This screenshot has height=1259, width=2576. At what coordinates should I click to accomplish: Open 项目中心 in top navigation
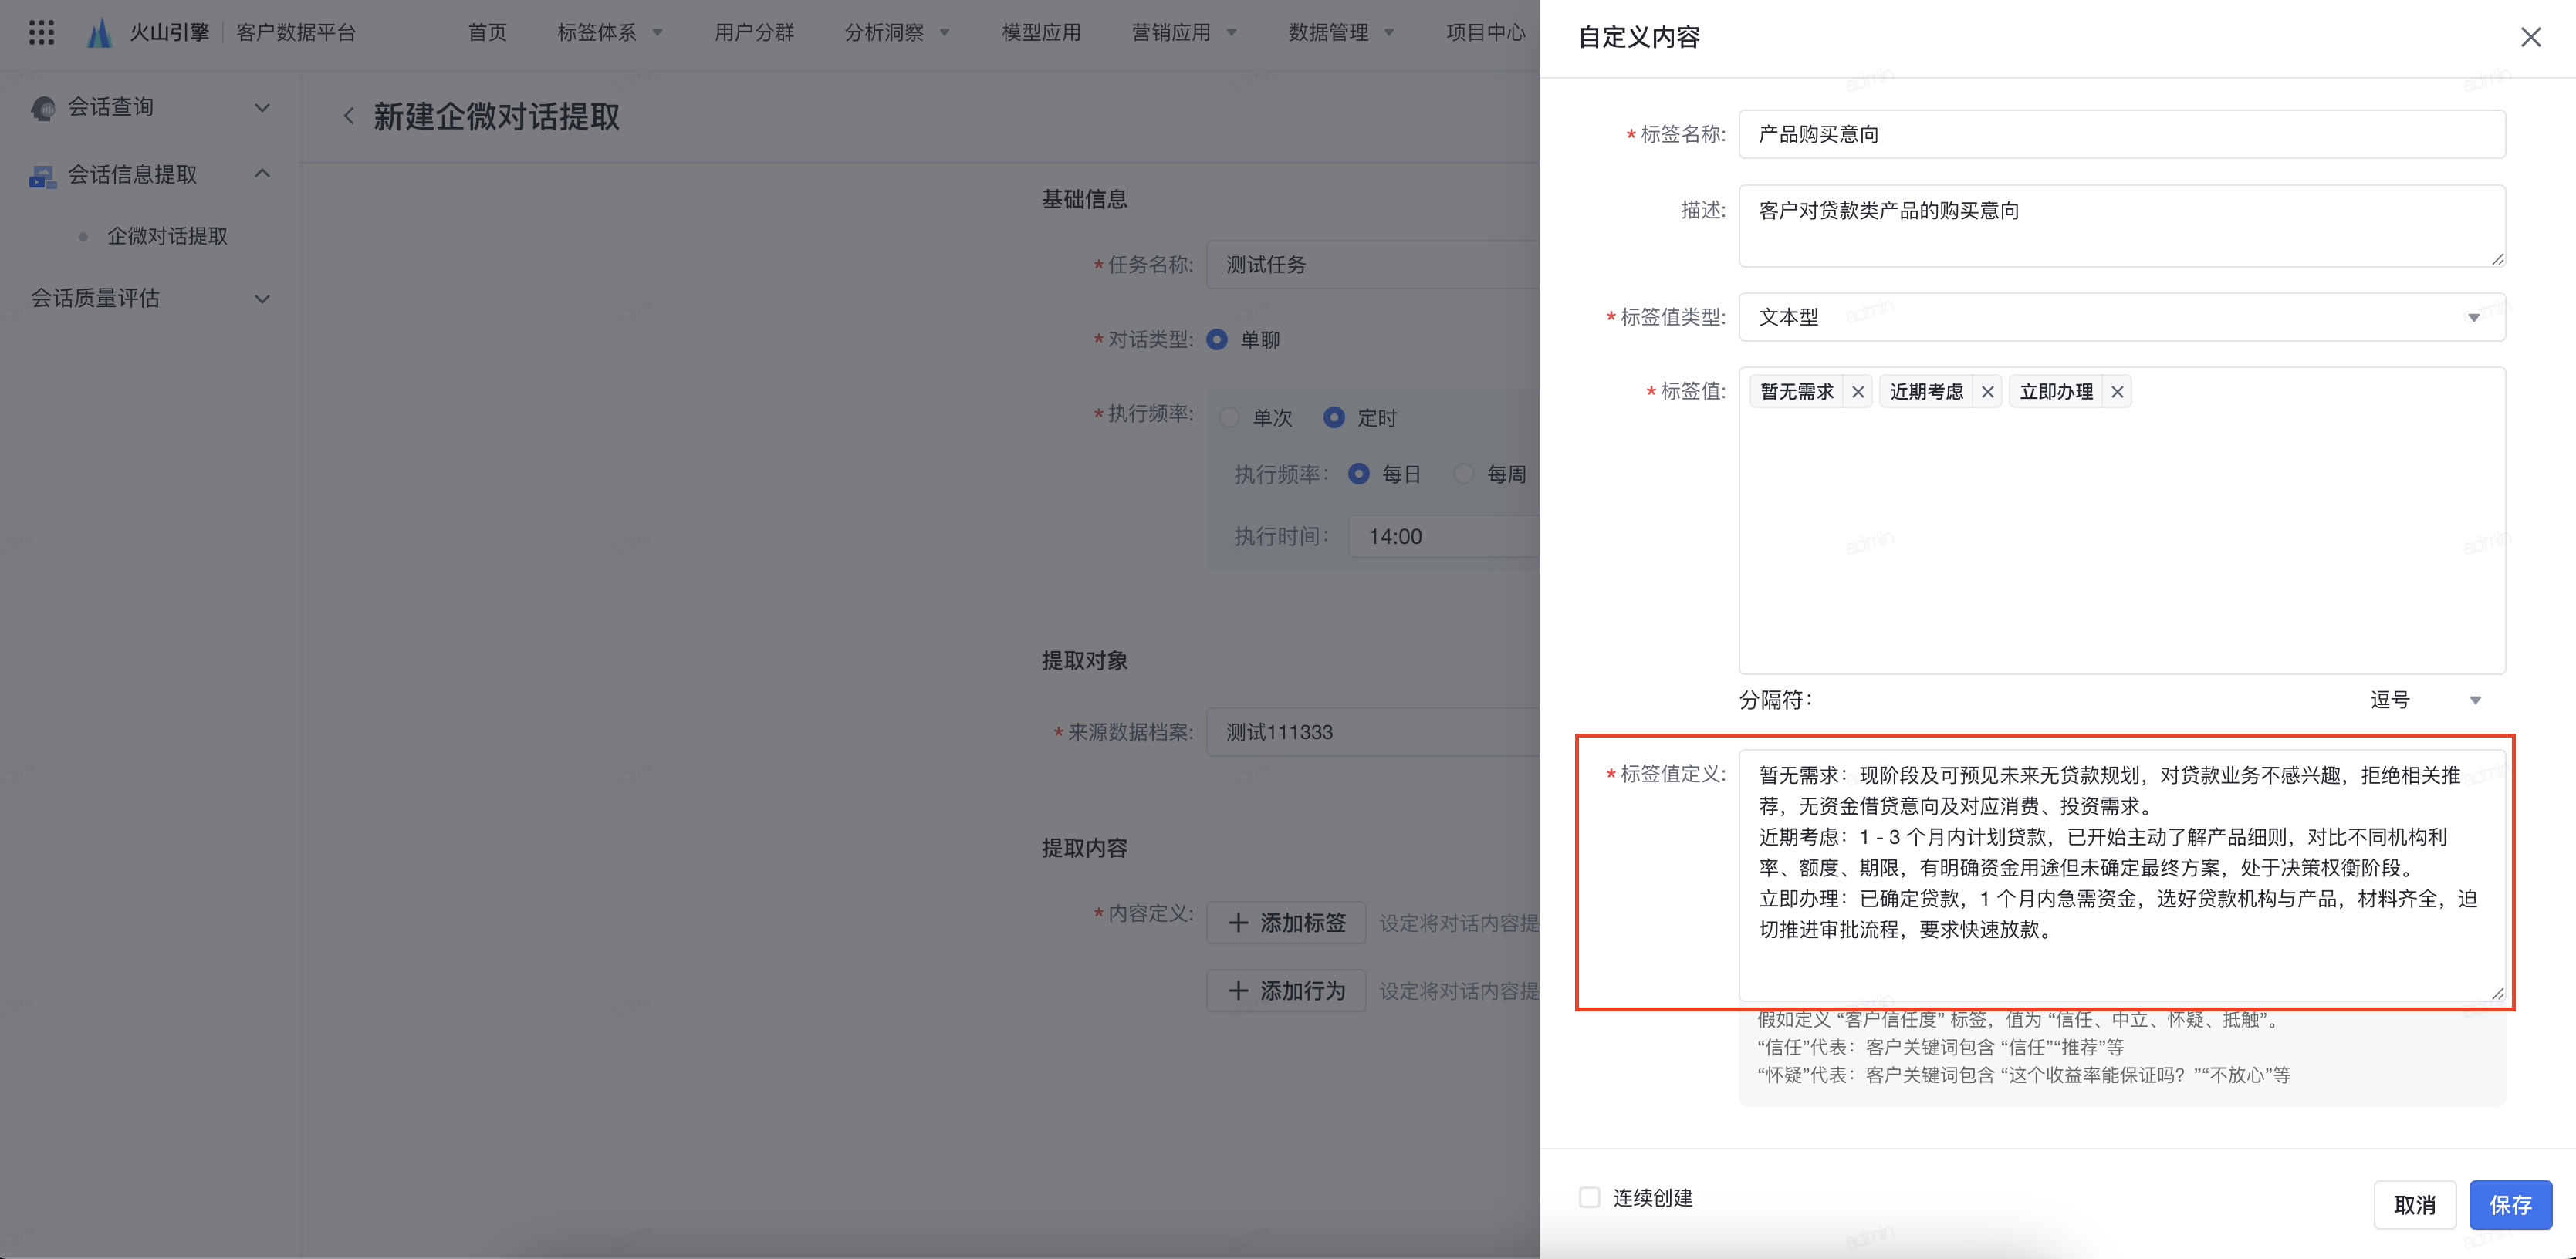(1485, 33)
